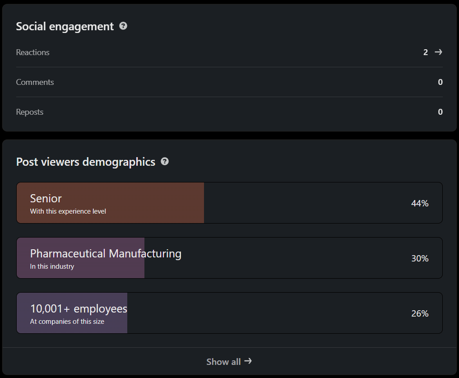459x378 pixels.
Task: Select the 10,001+ employees title
Action: tap(79, 308)
